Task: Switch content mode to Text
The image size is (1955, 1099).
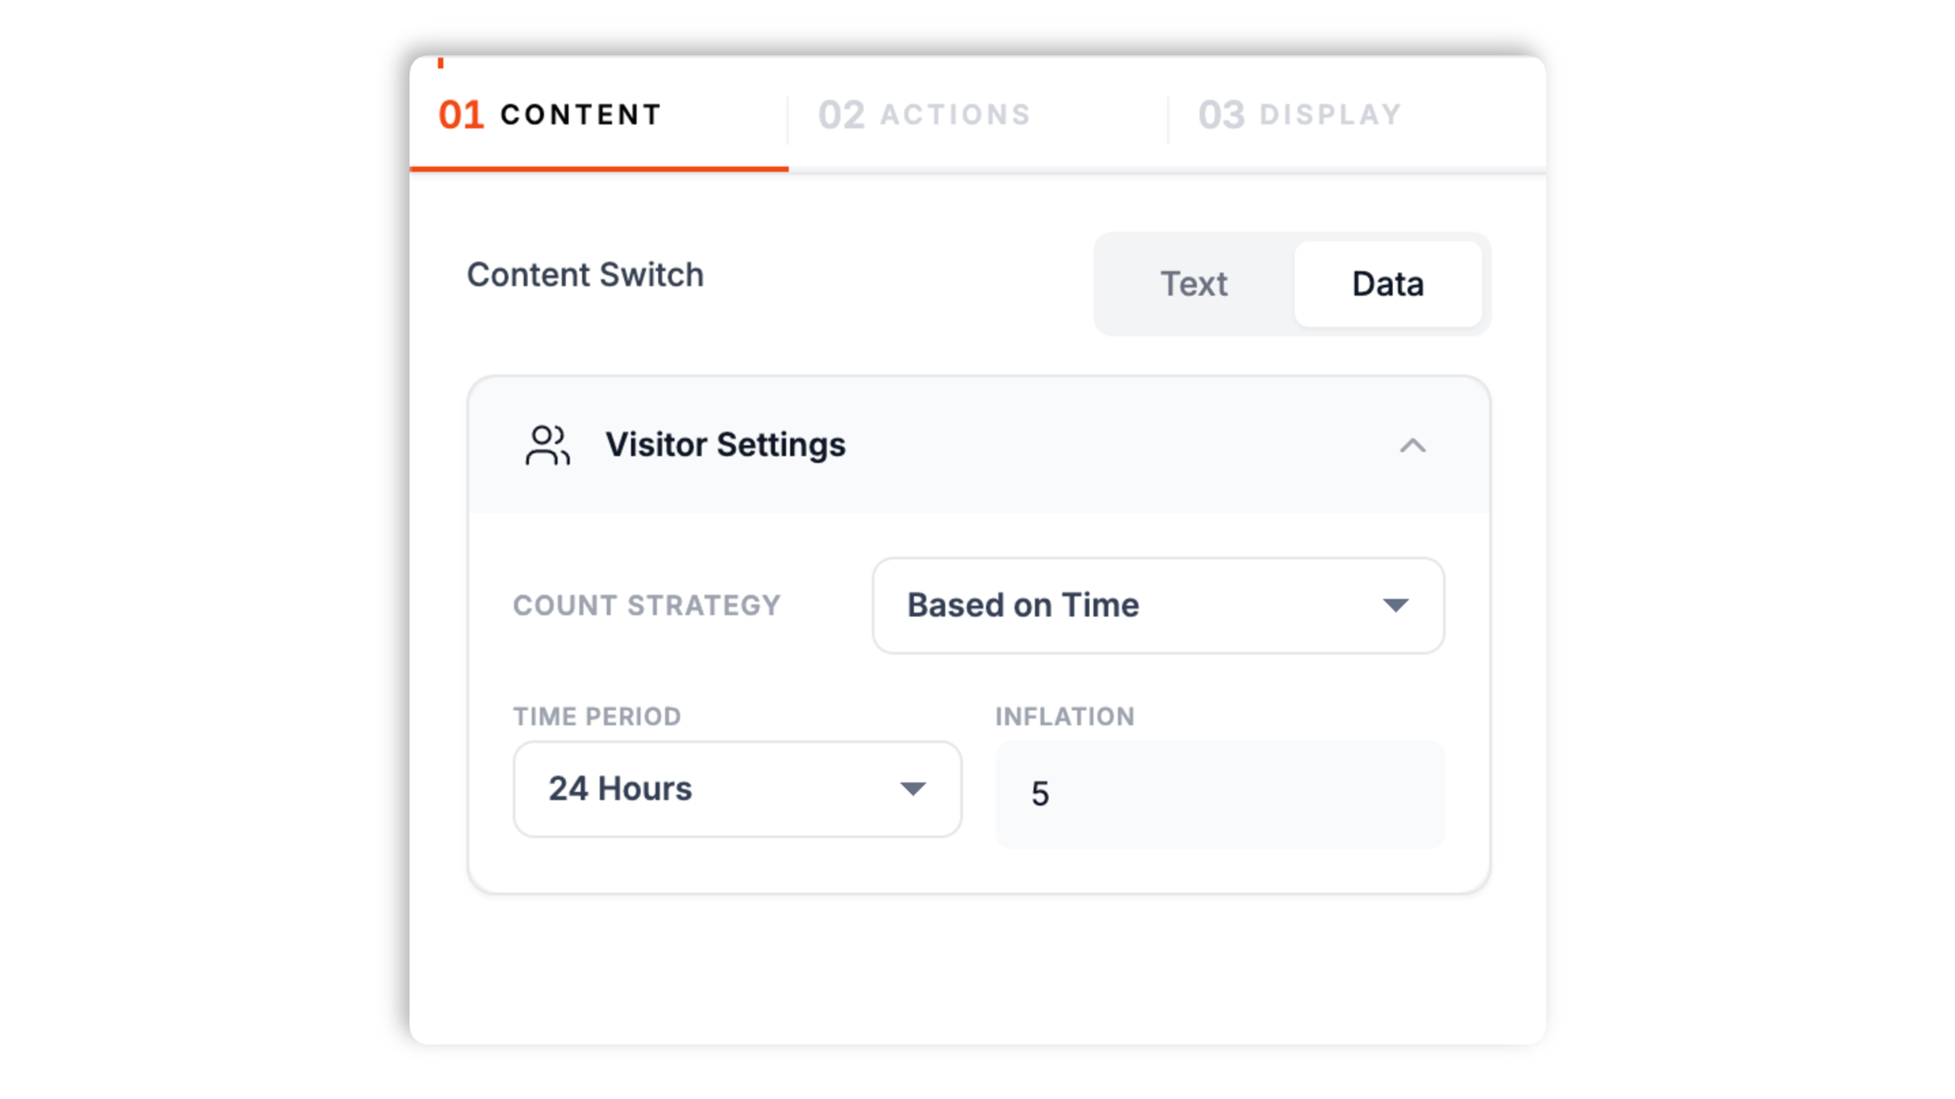Action: [x=1193, y=284]
